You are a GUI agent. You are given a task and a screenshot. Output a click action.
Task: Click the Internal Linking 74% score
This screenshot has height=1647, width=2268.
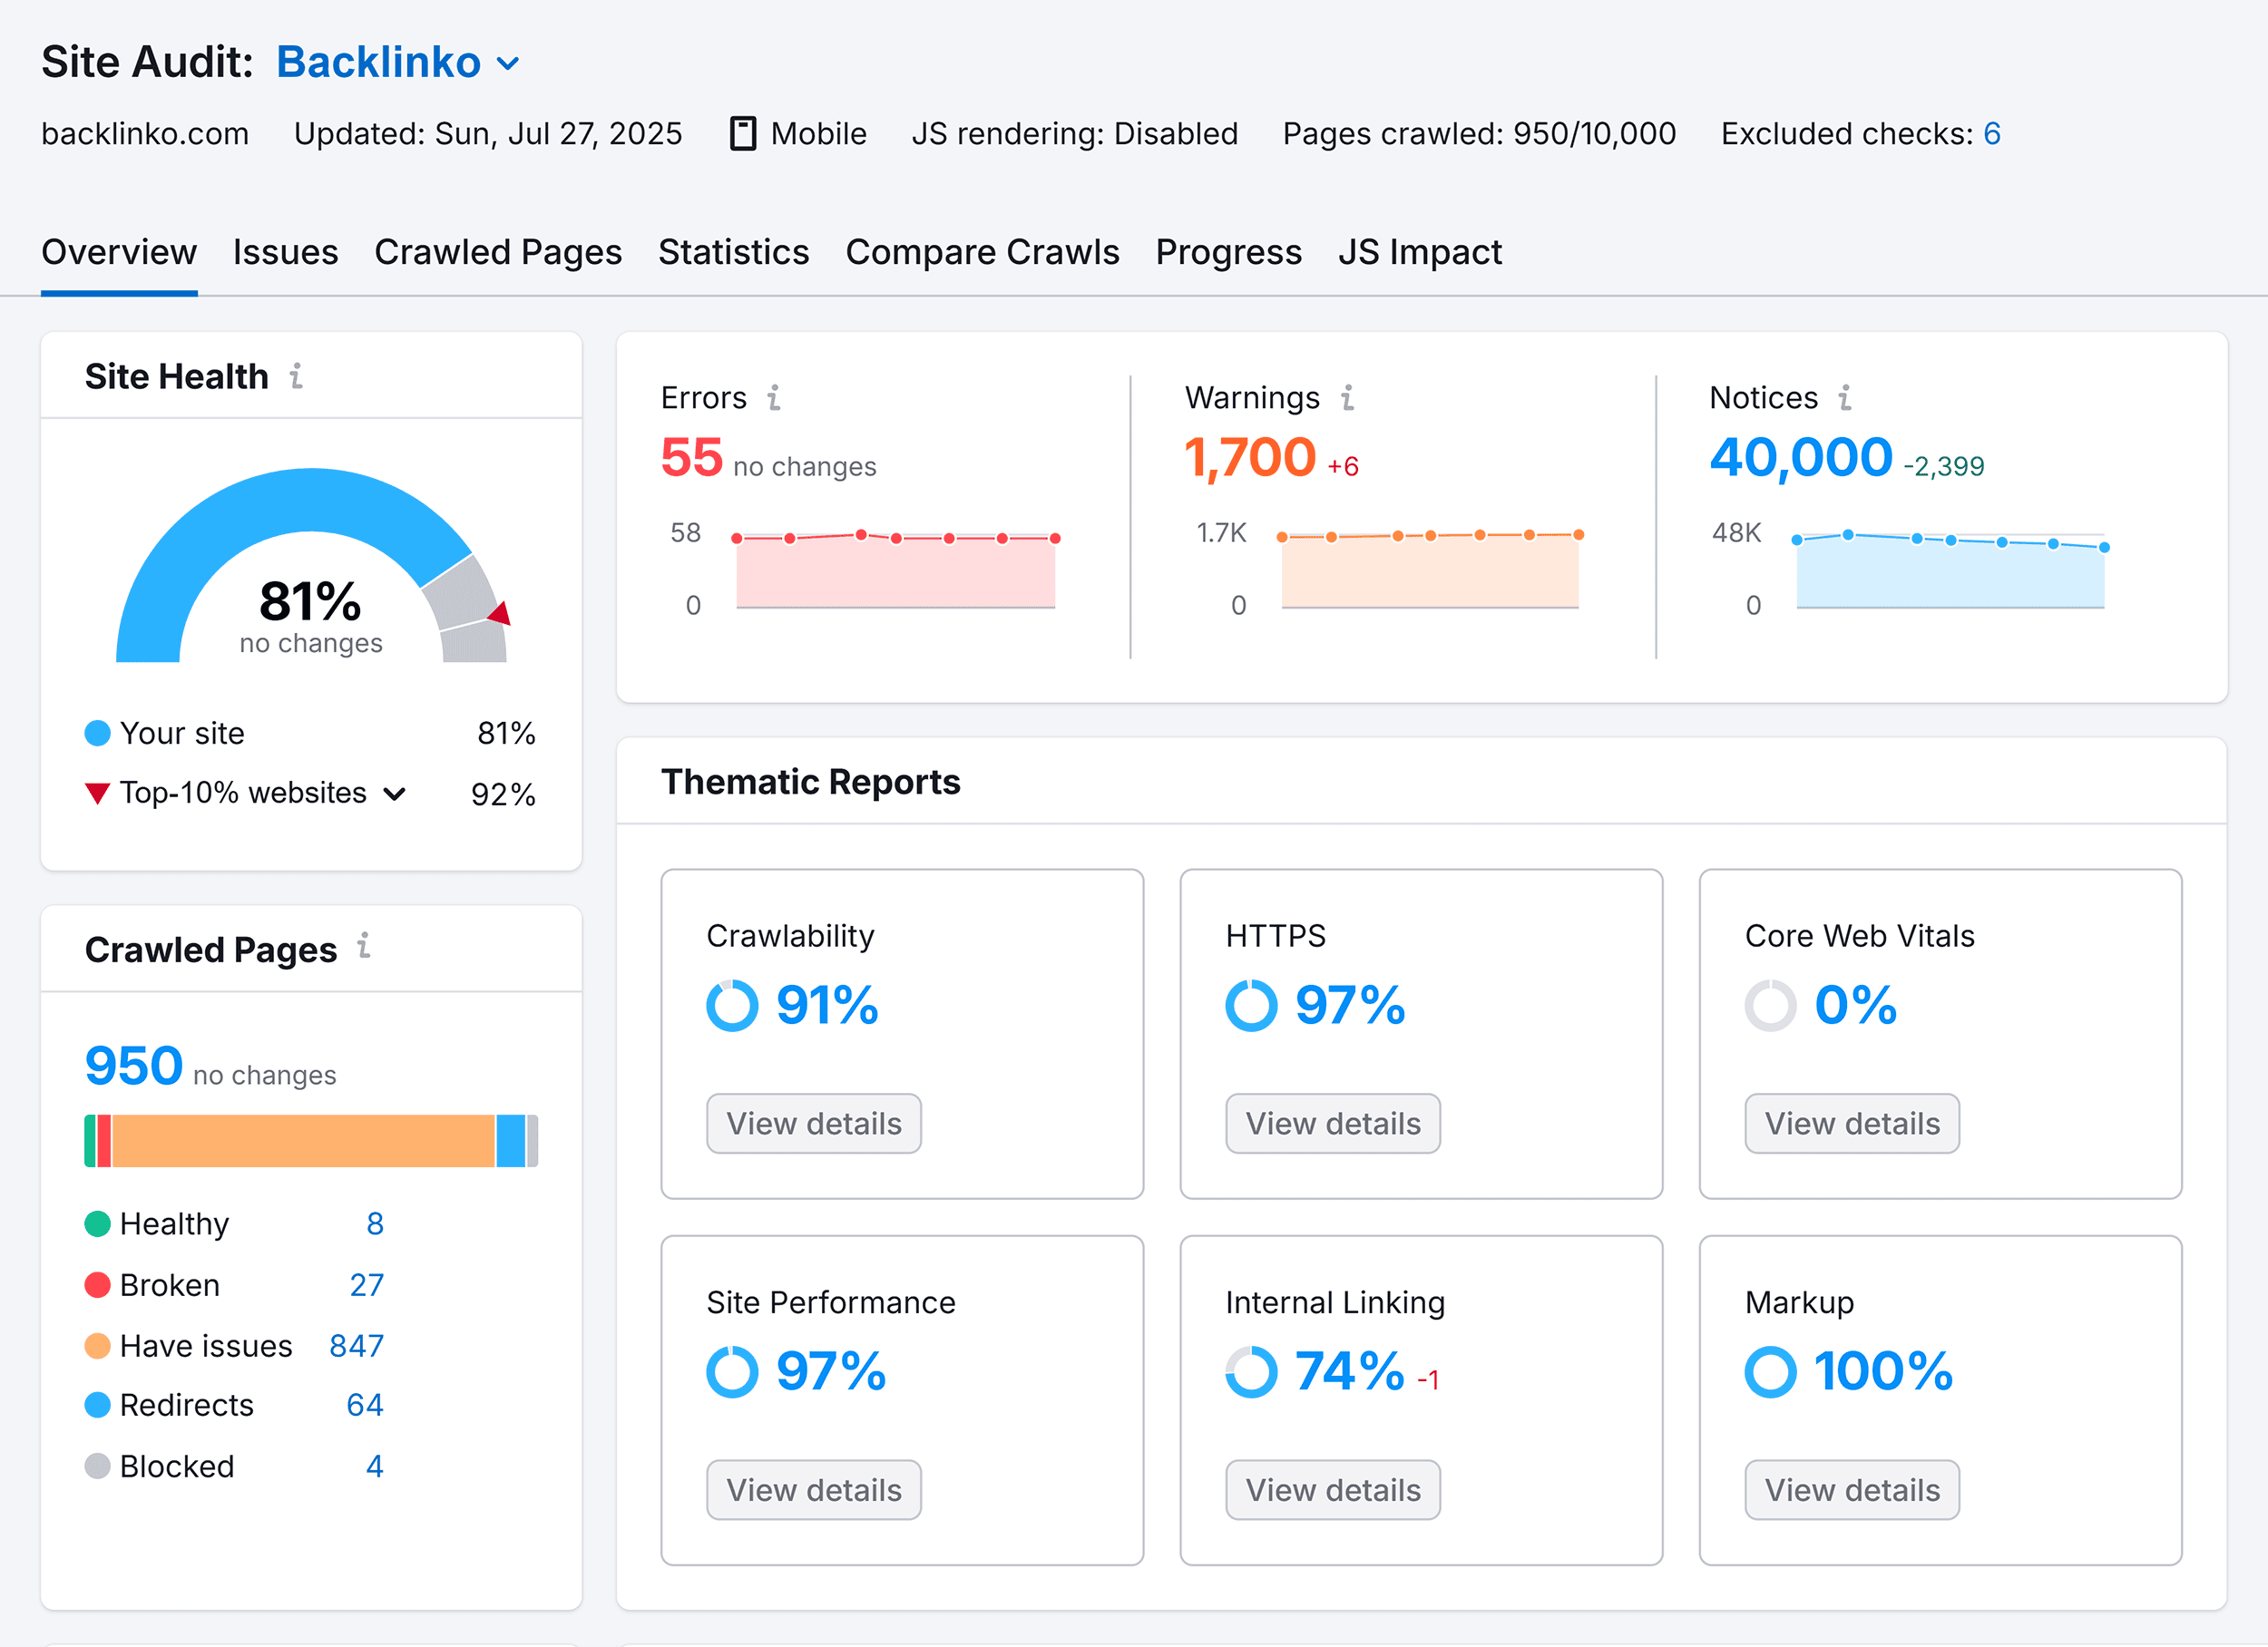coord(1350,1371)
